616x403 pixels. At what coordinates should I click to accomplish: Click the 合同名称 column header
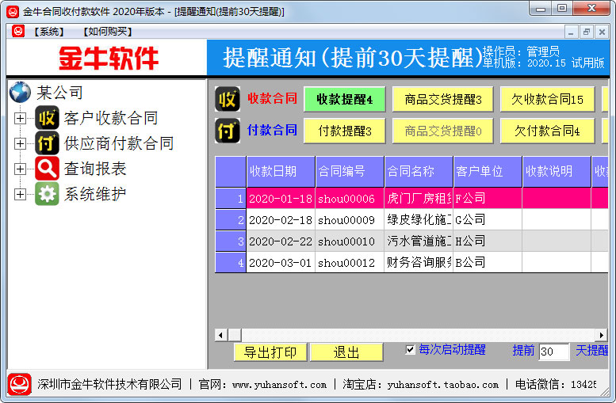(419, 172)
